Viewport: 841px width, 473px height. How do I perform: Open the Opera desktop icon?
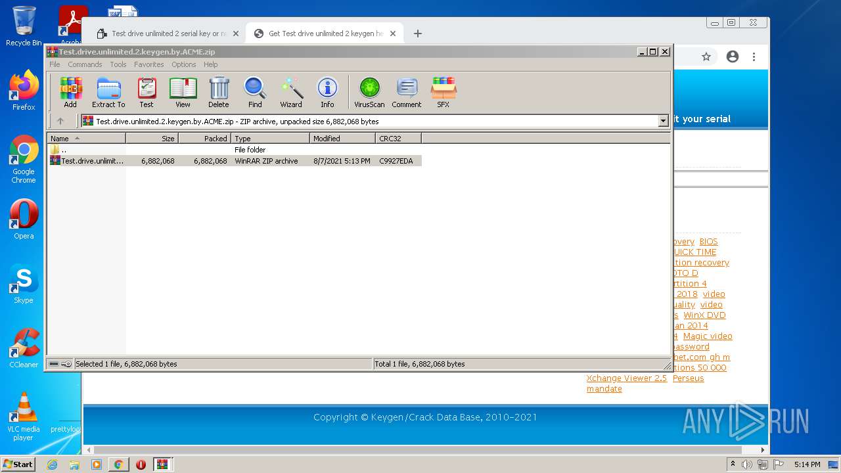pyautogui.click(x=24, y=219)
